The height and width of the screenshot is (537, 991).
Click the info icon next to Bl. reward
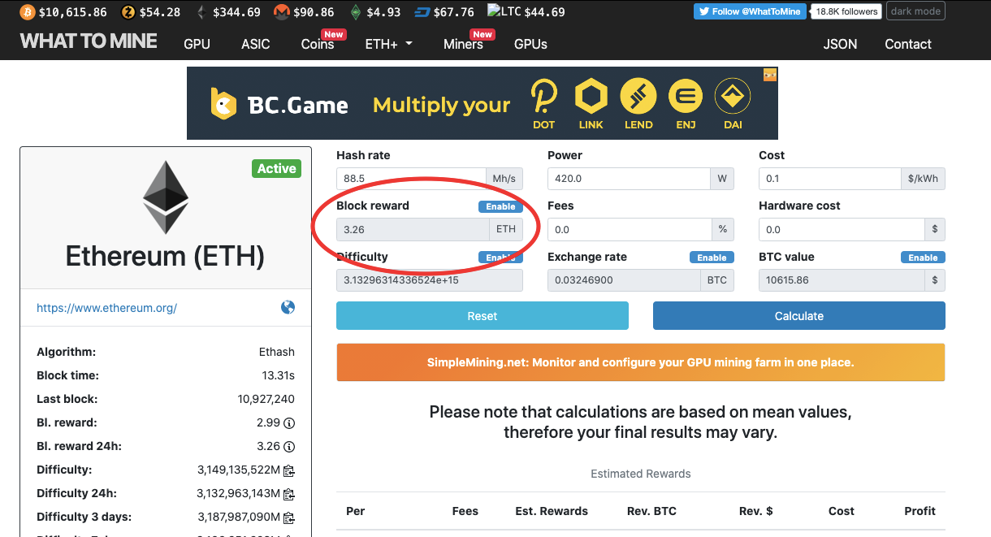[289, 423]
